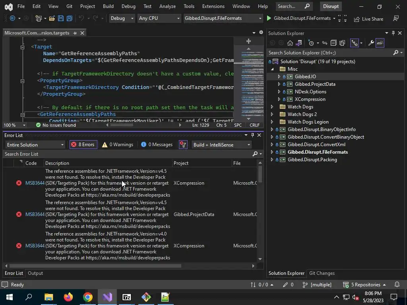Screen dimensions: 407x305
Task: Pin the Error List panel
Action: point(252,135)
